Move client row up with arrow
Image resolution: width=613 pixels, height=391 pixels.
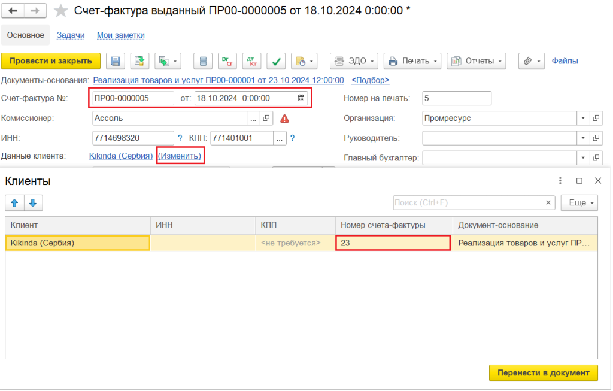[14, 203]
